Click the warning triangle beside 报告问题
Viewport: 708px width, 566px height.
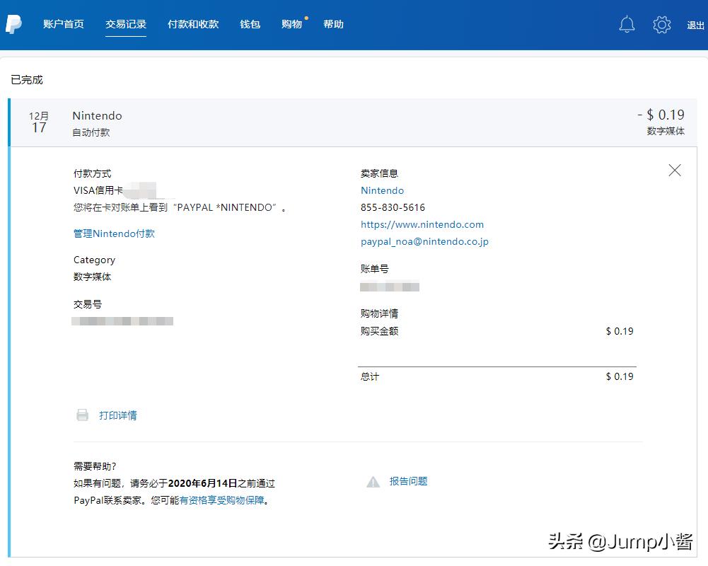click(373, 482)
